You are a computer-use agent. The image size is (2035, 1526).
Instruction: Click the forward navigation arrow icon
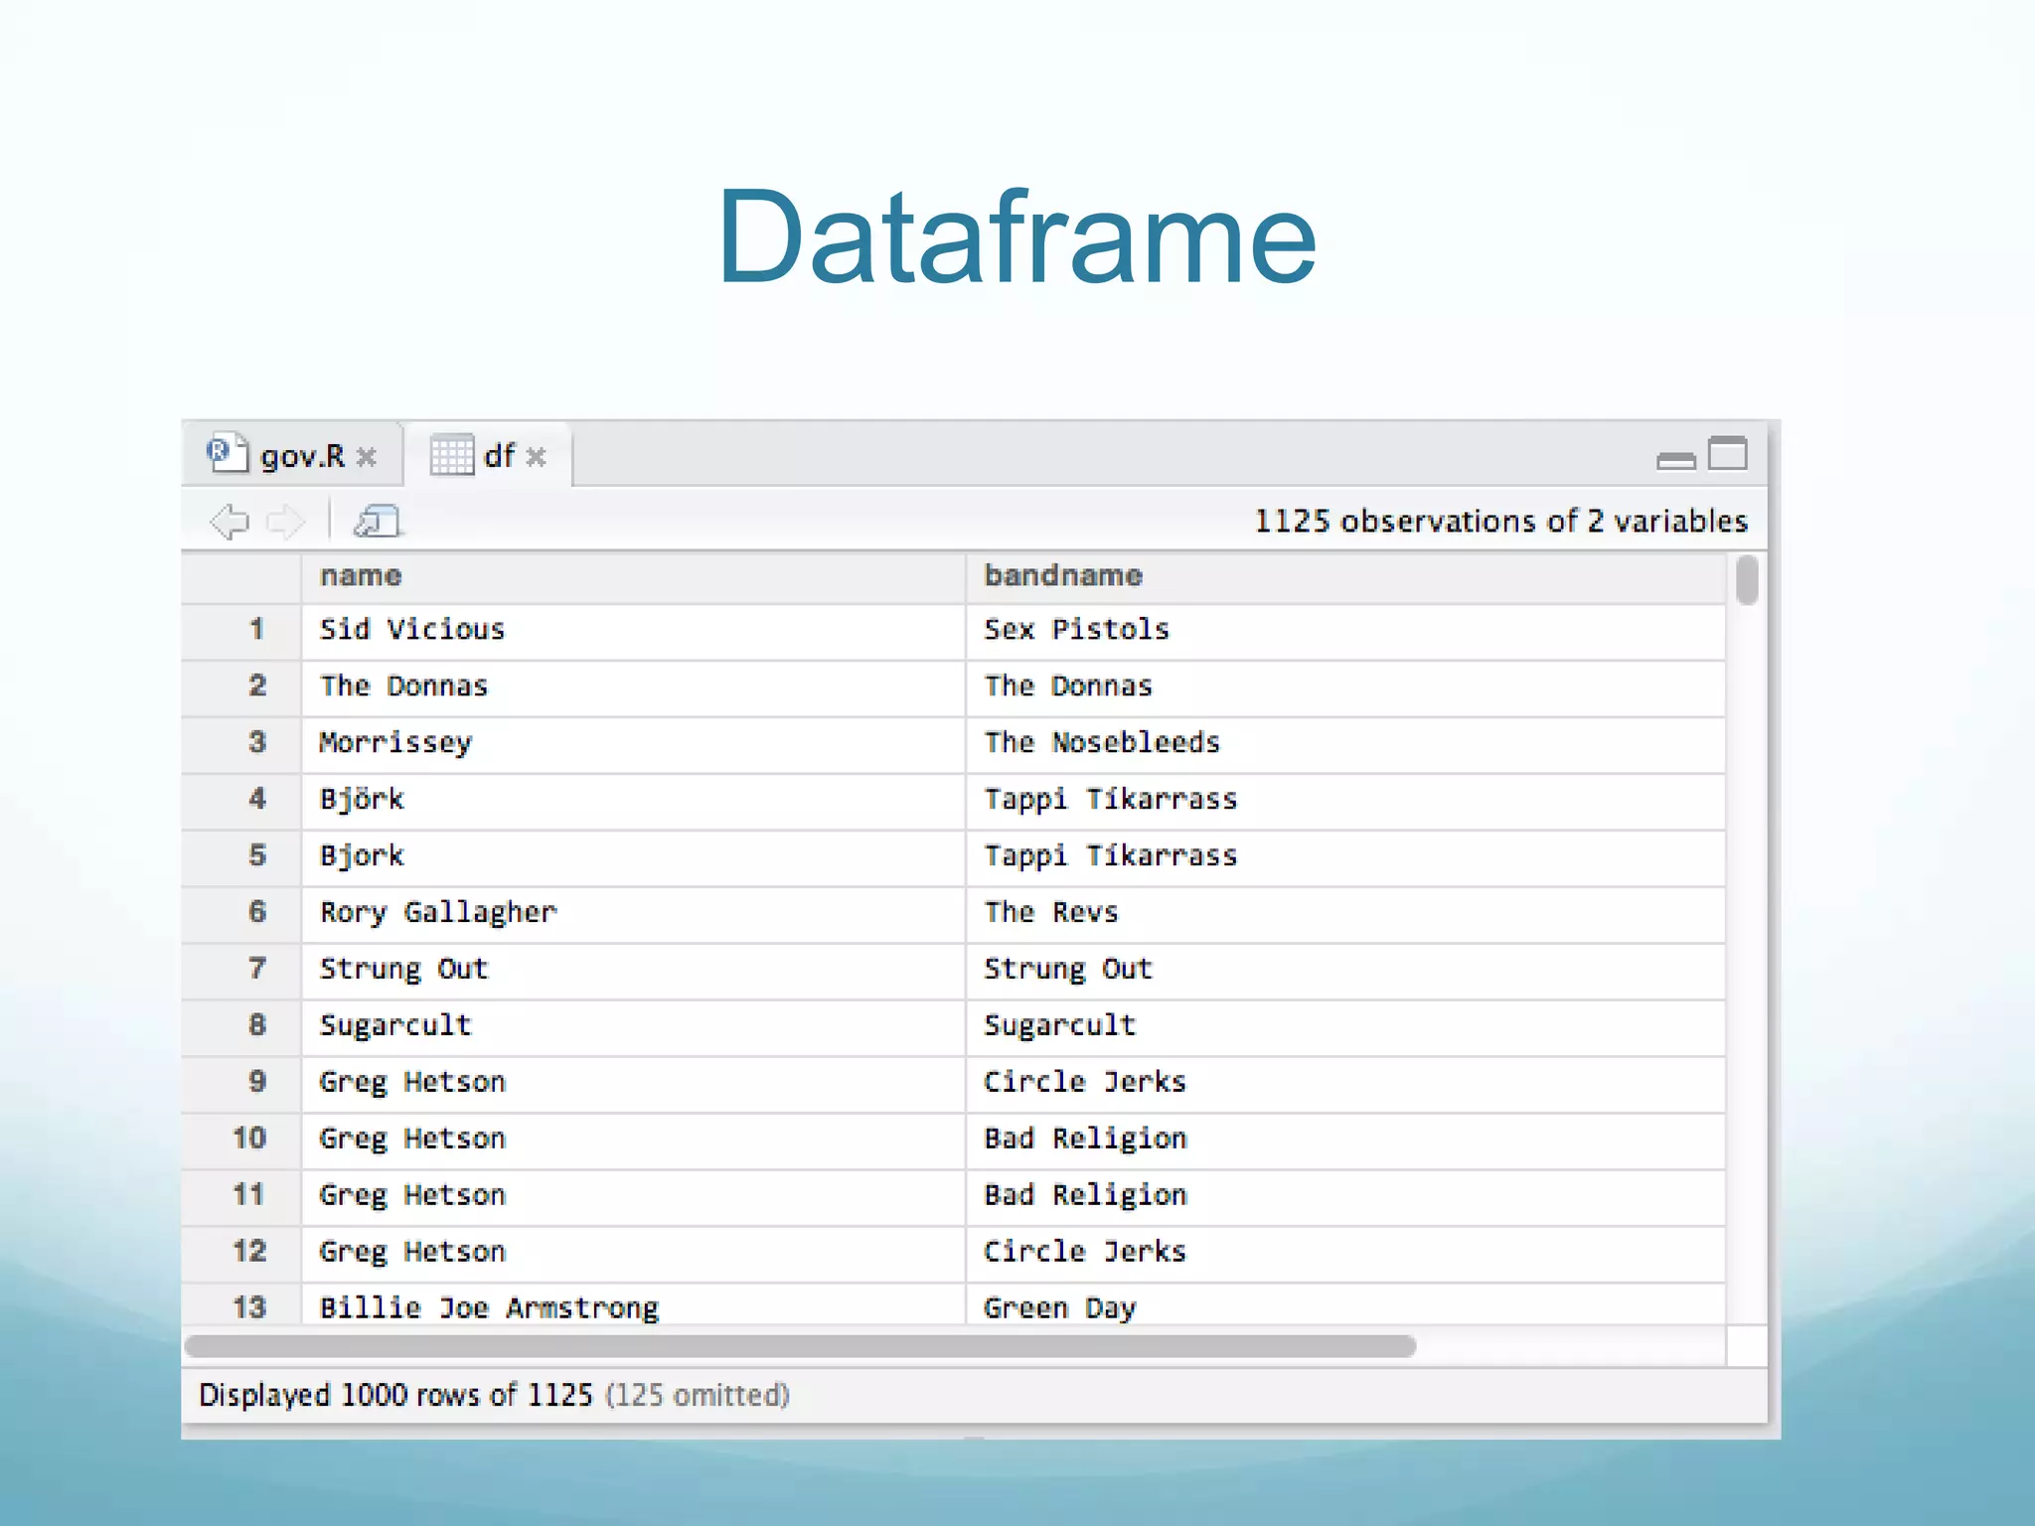[286, 521]
